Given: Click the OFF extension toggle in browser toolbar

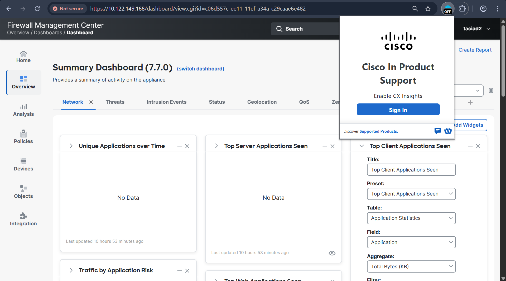Looking at the screenshot, I should 447,9.
